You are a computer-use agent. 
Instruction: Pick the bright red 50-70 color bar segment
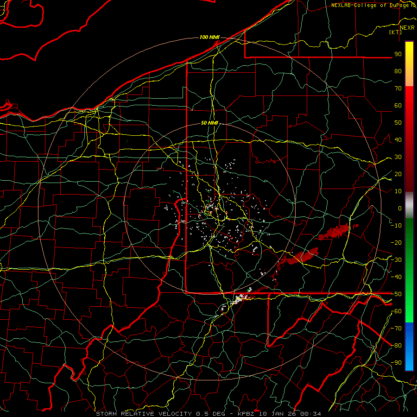tap(409, 105)
